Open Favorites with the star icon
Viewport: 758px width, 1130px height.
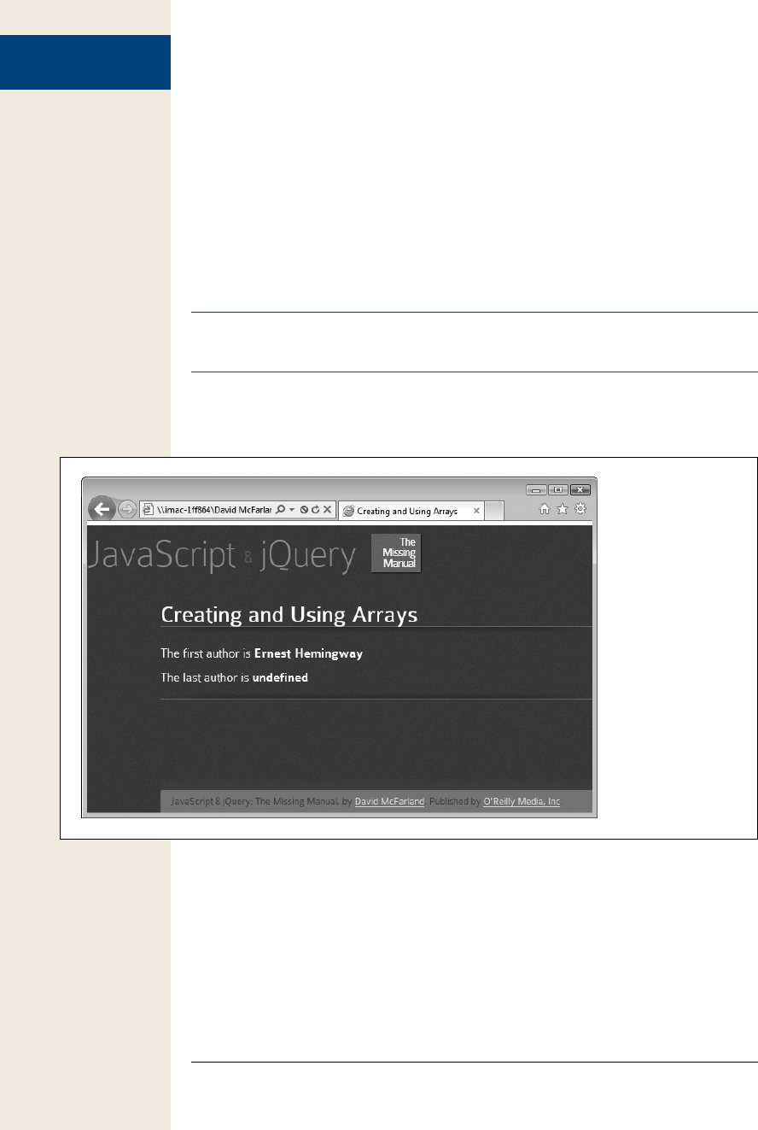[563, 509]
